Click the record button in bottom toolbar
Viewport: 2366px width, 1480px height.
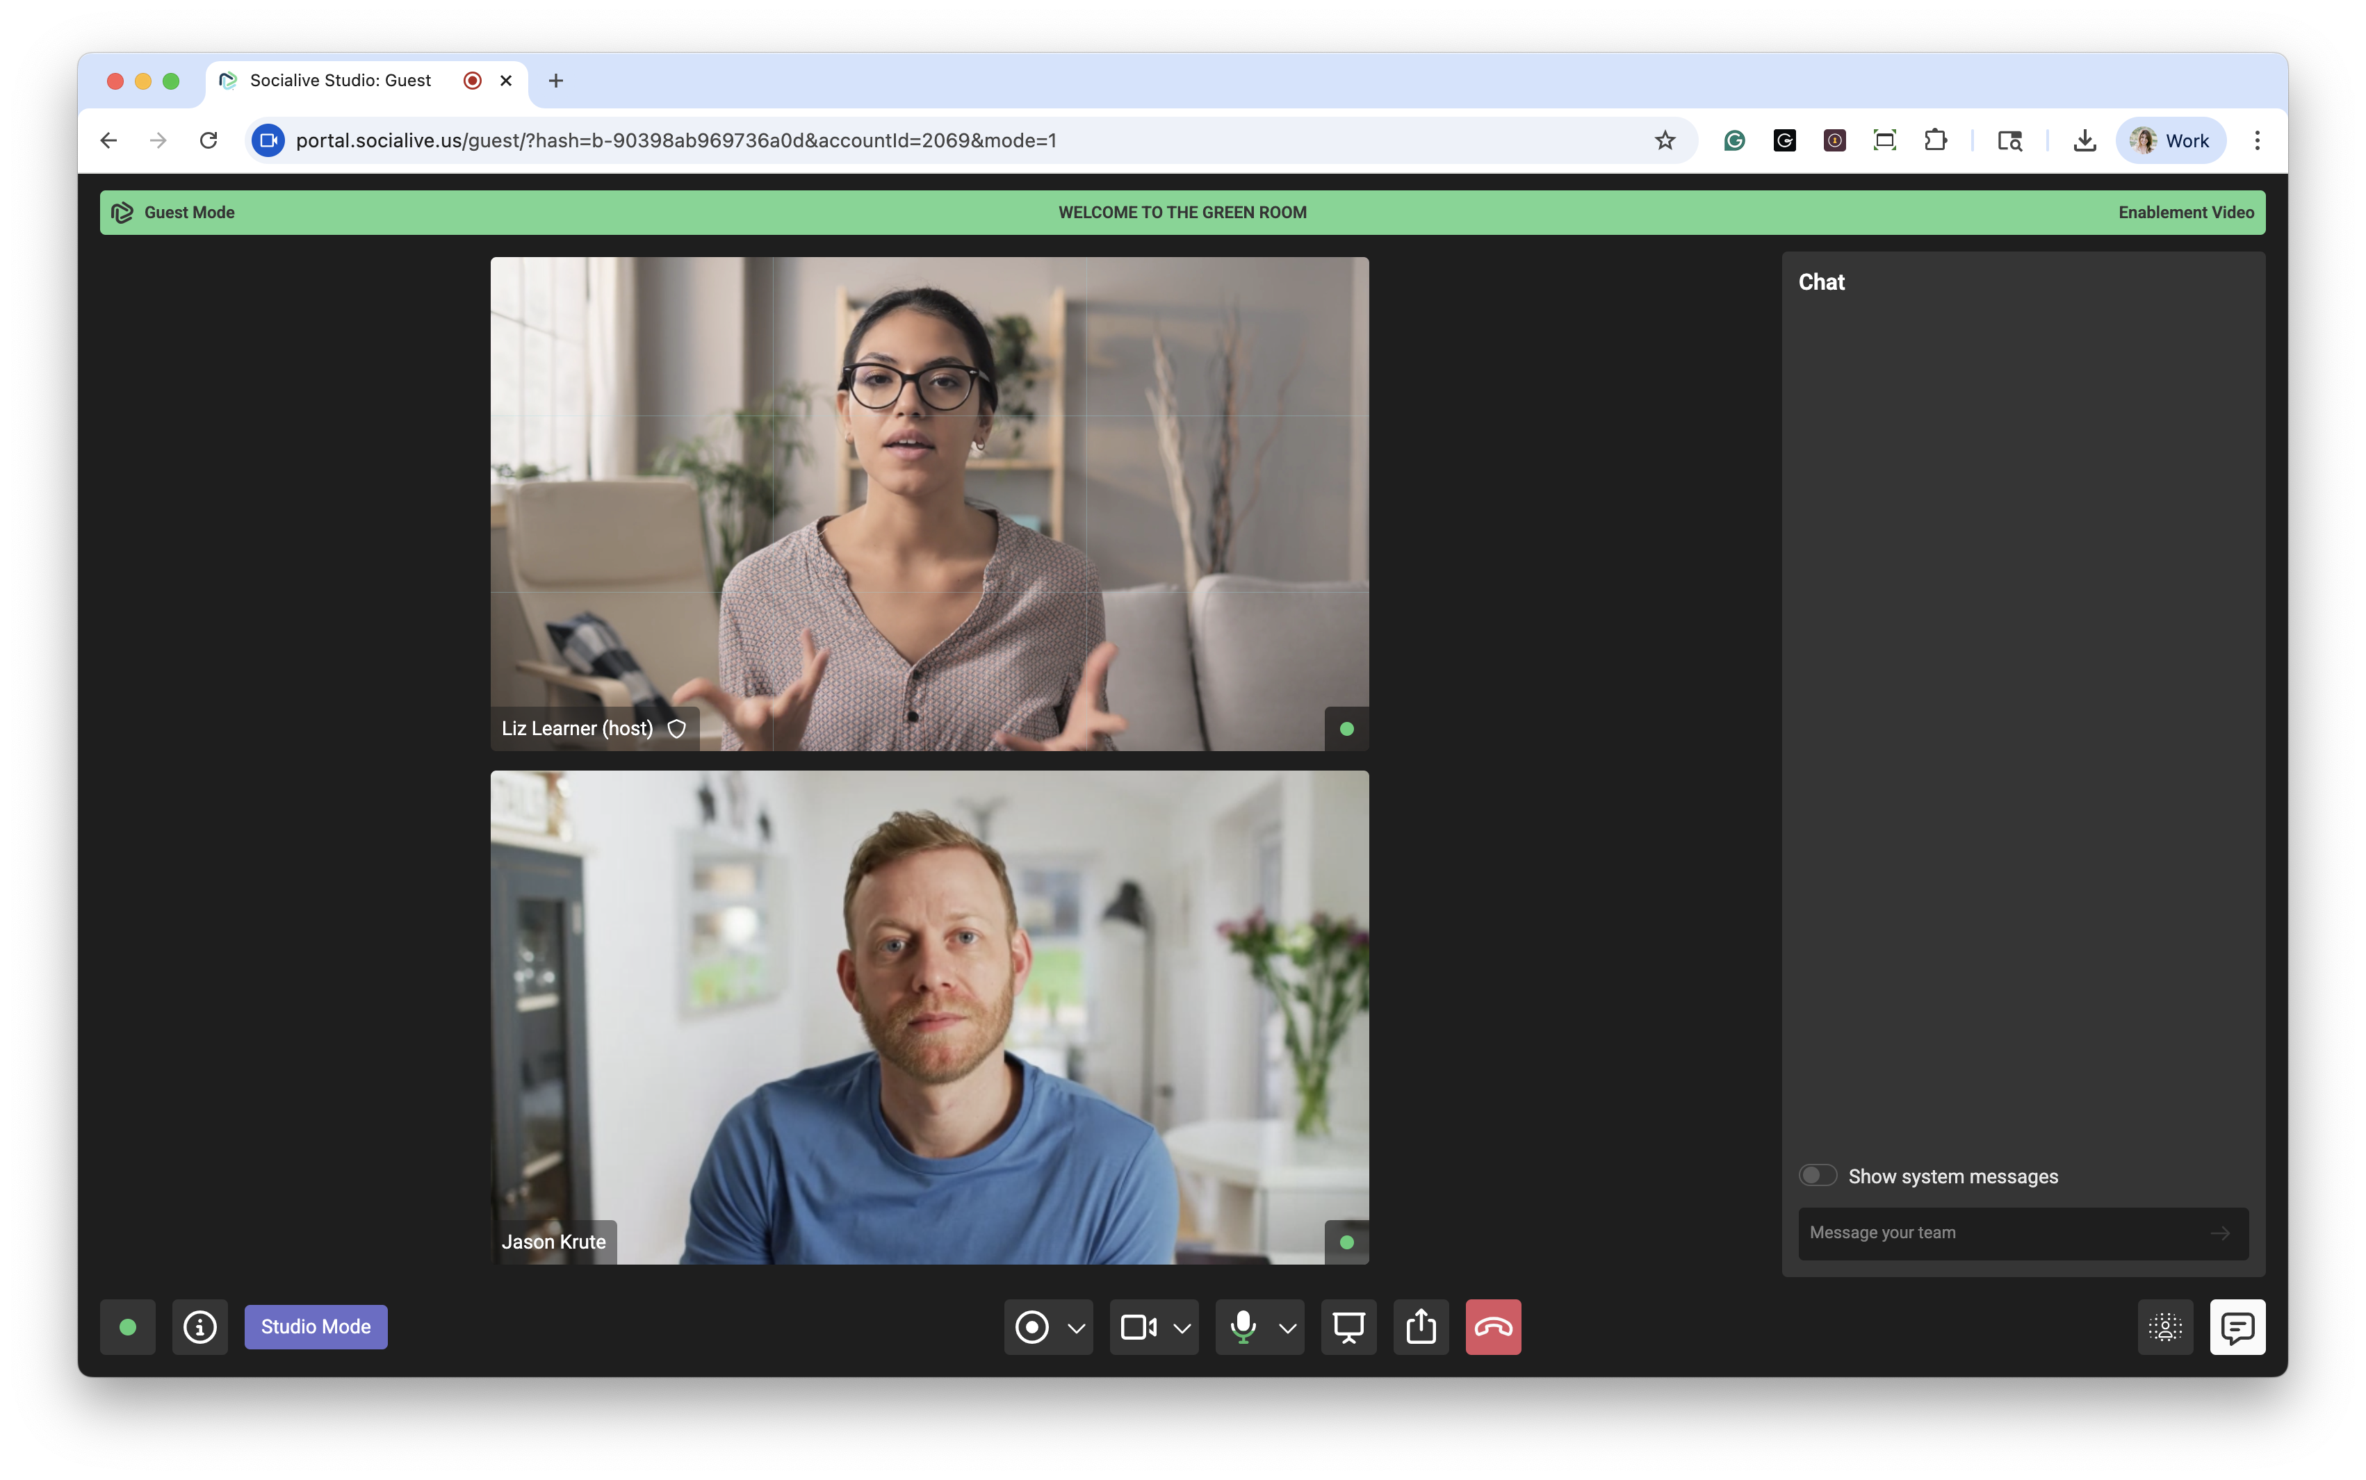click(1031, 1327)
